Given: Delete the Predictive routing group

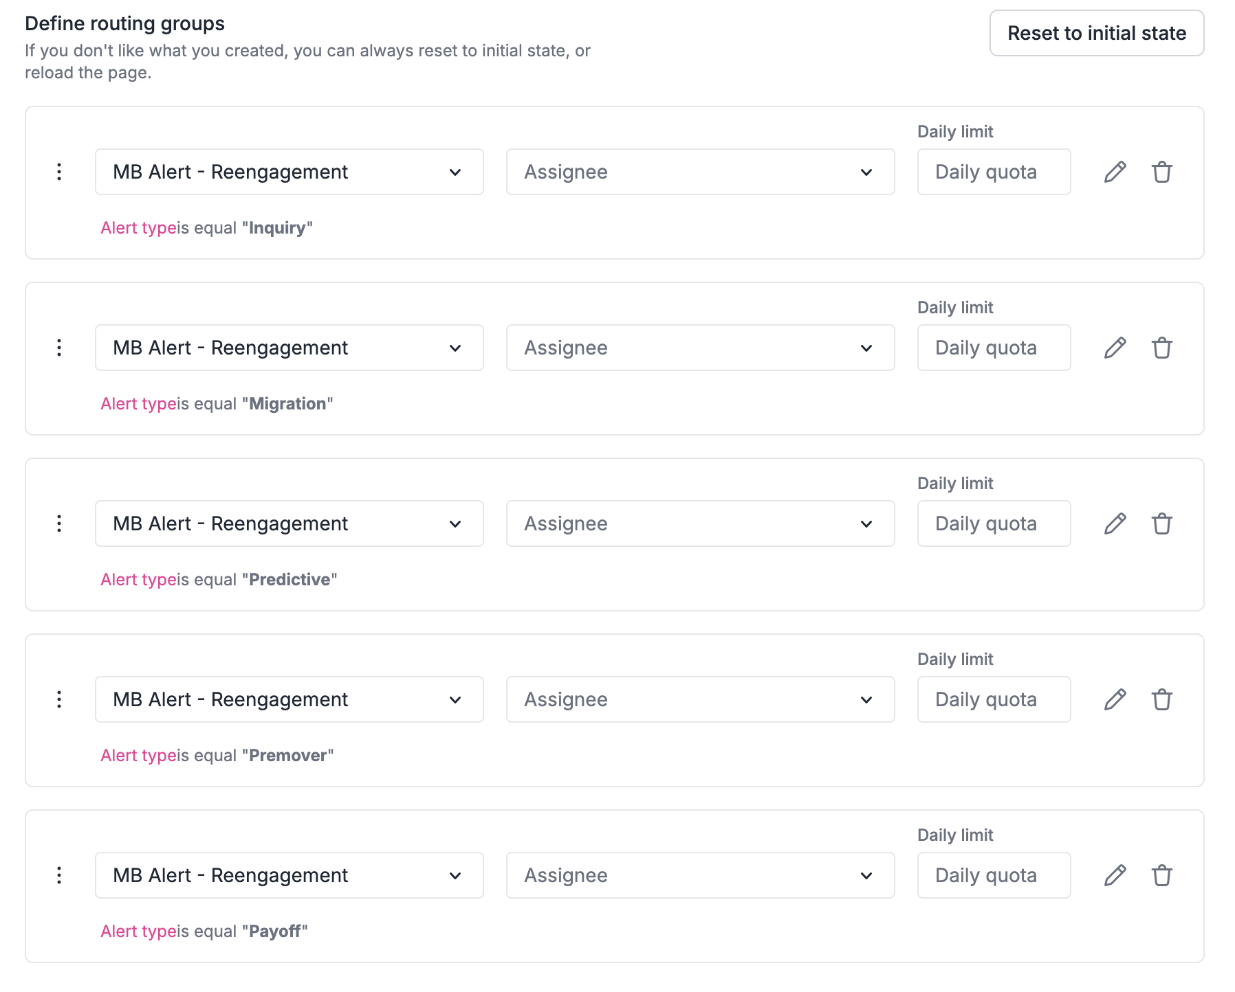Looking at the screenshot, I should (x=1163, y=523).
